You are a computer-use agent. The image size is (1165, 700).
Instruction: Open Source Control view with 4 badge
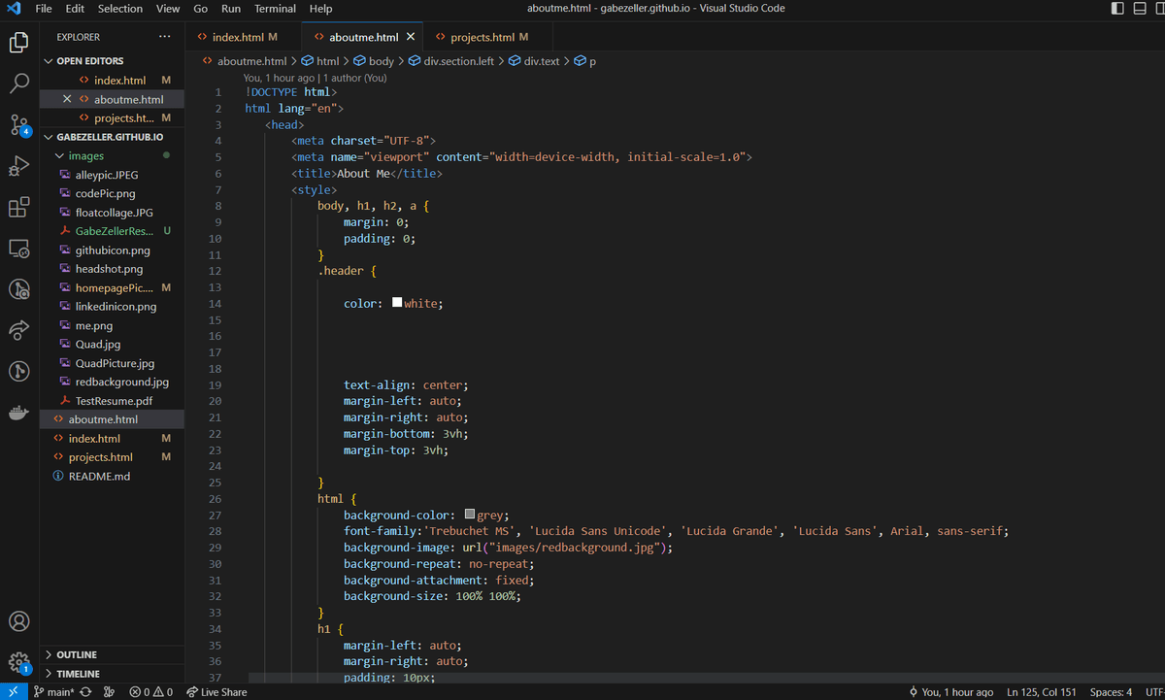[19, 125]
